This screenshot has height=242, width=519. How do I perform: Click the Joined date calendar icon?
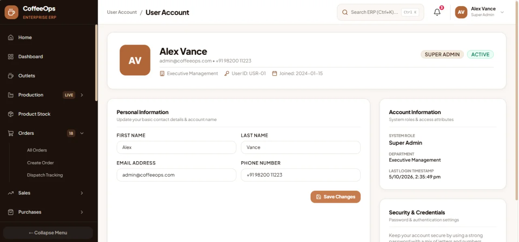tap(275, 73)
